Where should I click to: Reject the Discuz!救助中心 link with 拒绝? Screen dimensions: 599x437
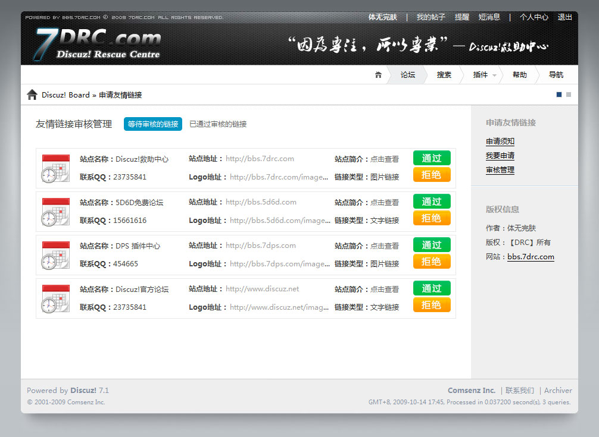pyautogui.click(x=432, y=175)
